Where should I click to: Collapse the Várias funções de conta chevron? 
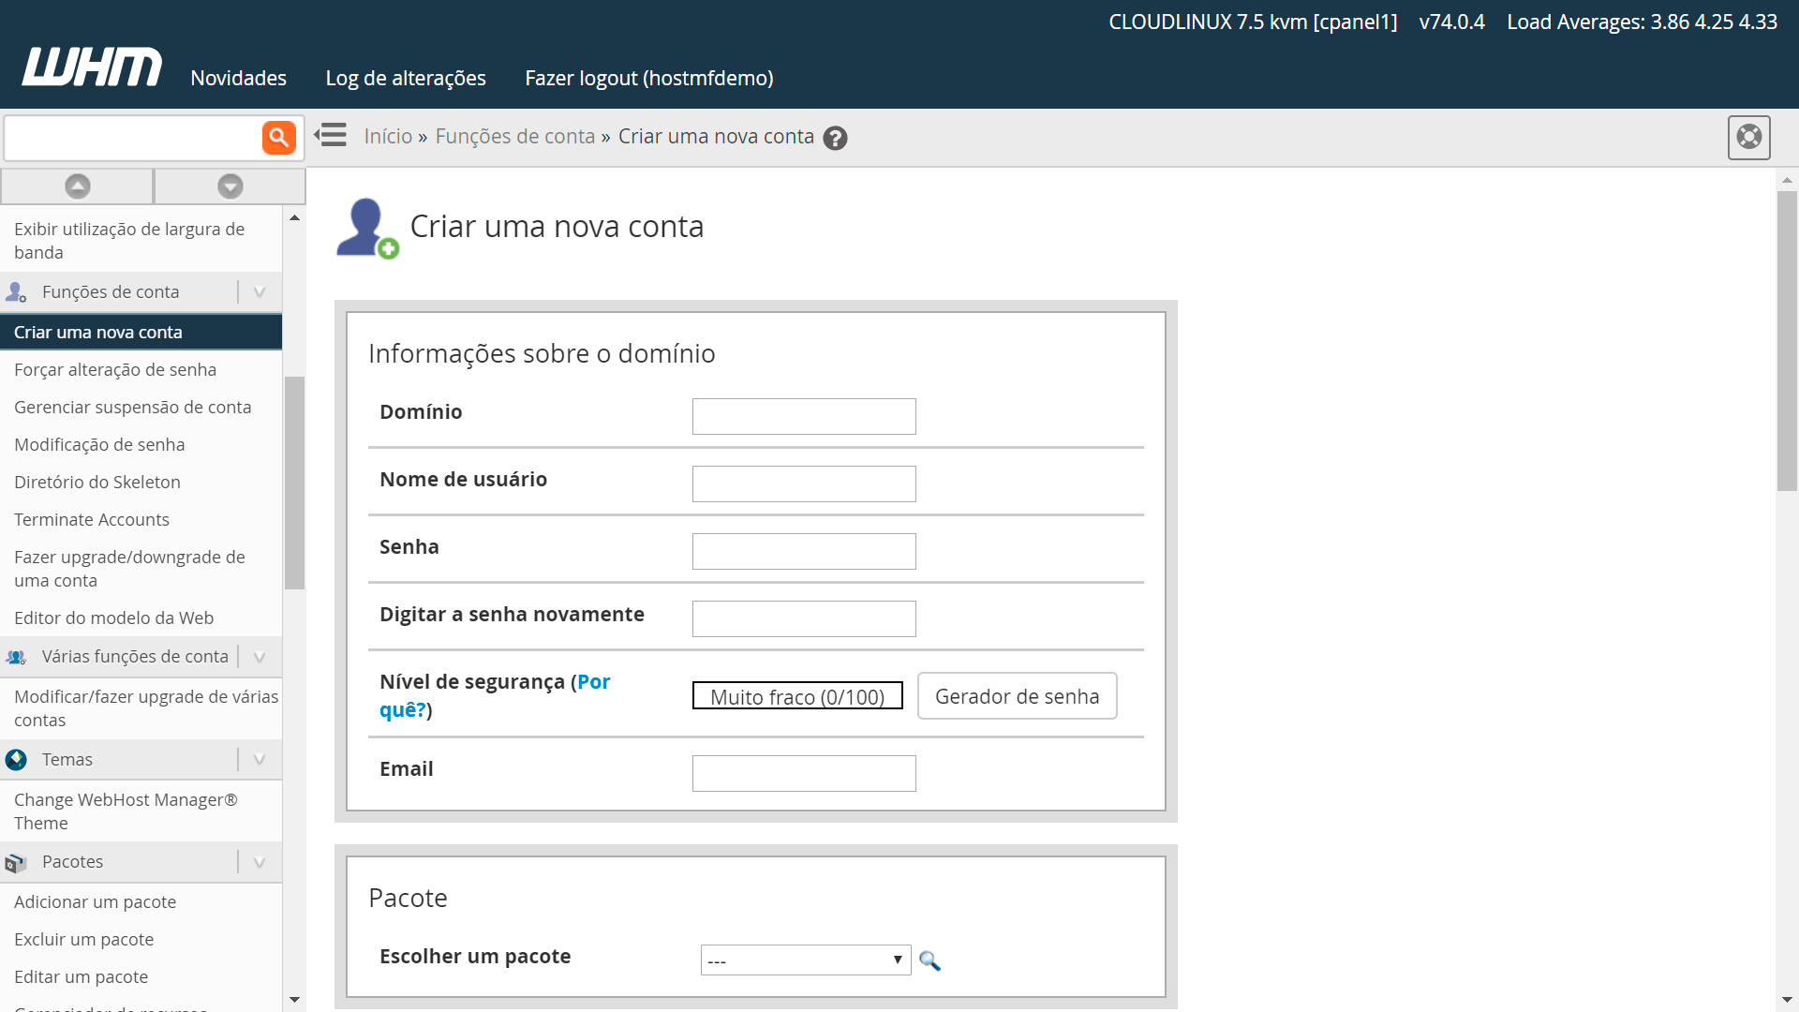point(260,657)
